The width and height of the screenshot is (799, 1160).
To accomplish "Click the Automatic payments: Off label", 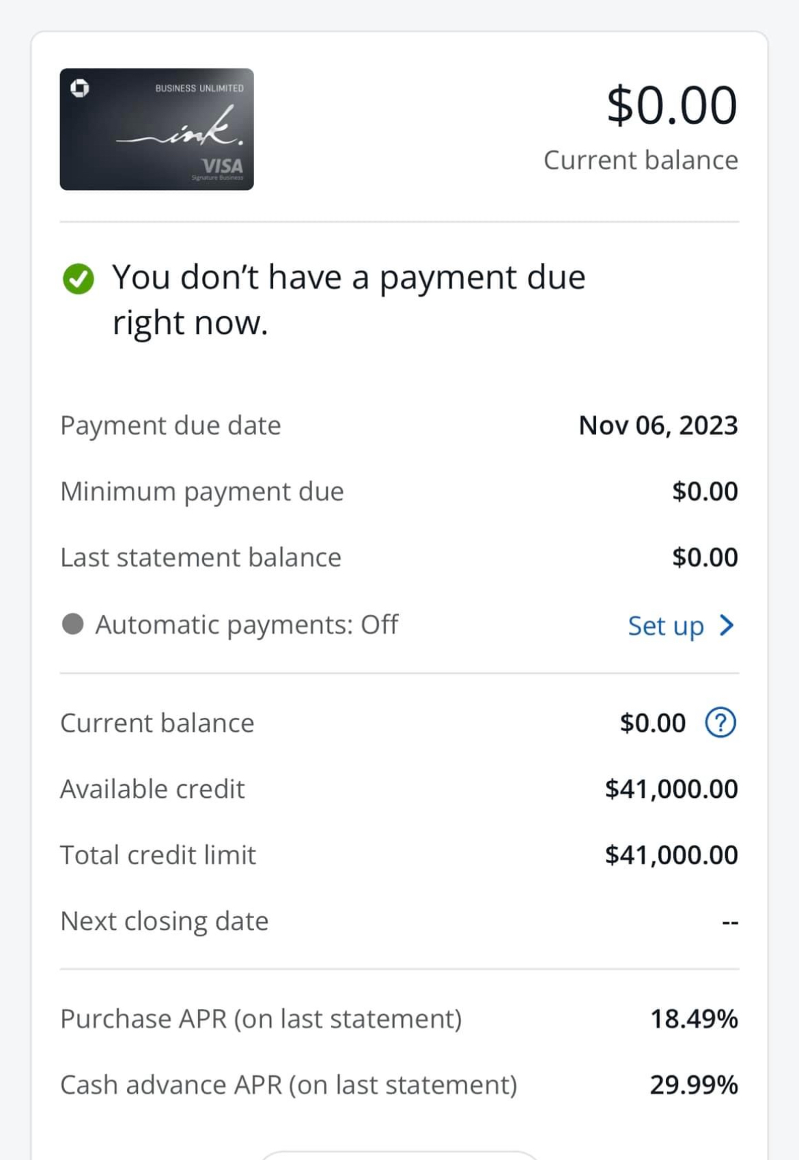I will coord(247,624).
